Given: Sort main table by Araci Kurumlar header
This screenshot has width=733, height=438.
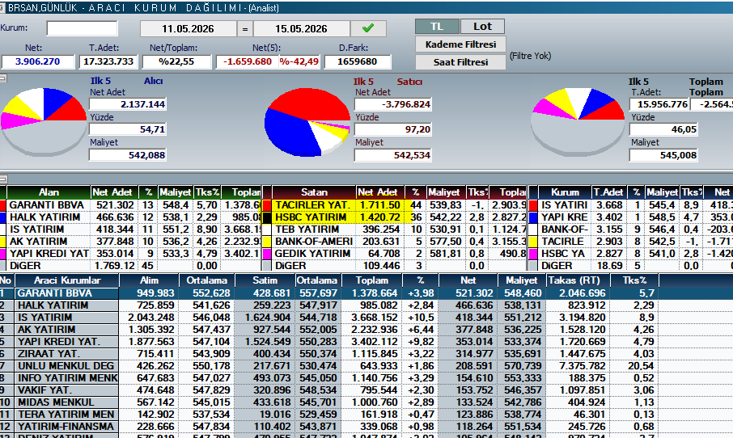Looking at the screenshot, I should pos(67,280).
